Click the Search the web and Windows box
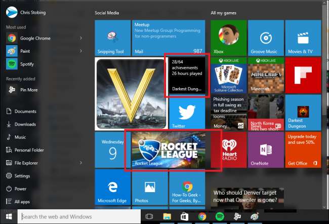Screen dimensions: 329x224 [x=78, y=216]
